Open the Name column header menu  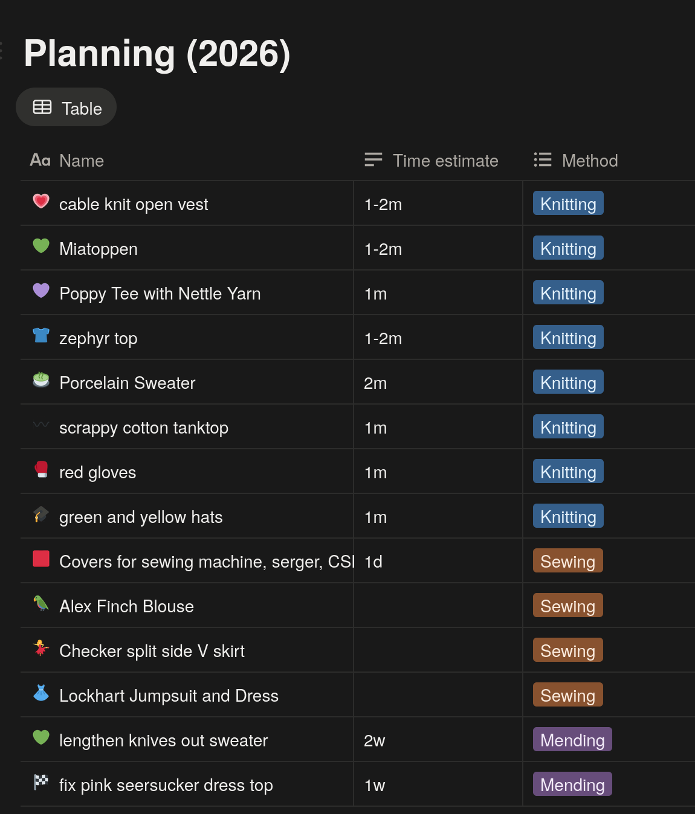click(x=81, y=160)
